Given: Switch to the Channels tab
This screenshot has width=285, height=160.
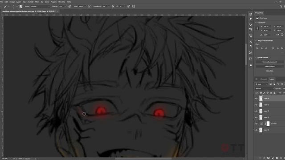Looking at the screenshot, I should coord(264,79).
